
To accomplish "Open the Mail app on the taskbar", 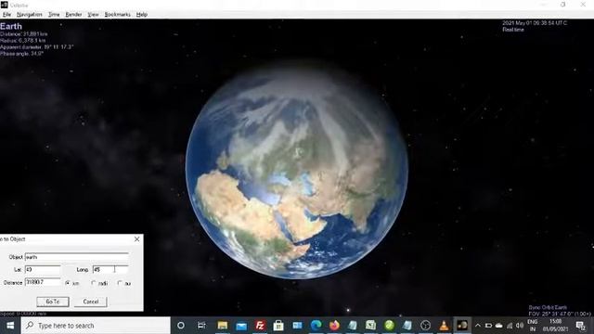I will [241, 326].
